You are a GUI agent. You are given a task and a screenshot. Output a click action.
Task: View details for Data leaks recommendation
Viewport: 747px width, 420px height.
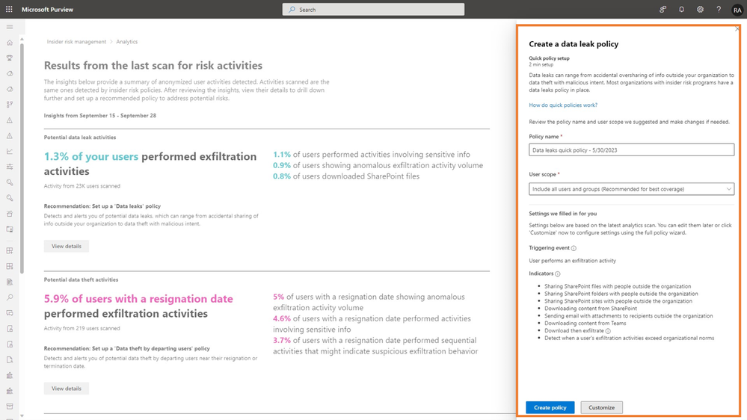point(67,246)
